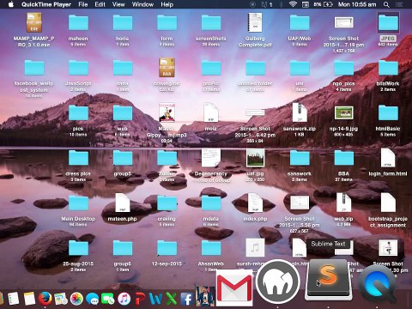Image resolution: width=412 pixels, height=309 pixels.
Task: Select the sanawork folder
Action: click(300, 158)
